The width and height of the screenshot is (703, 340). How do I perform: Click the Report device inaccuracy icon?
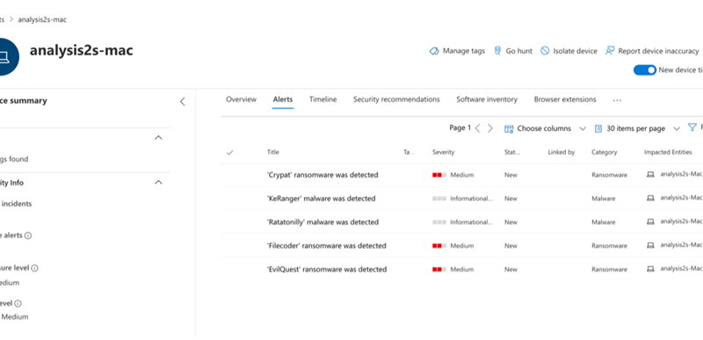click(609, 51)
